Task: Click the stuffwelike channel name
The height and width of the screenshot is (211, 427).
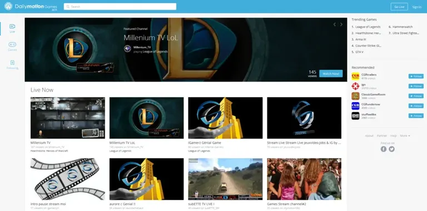Action: [369, 114]
